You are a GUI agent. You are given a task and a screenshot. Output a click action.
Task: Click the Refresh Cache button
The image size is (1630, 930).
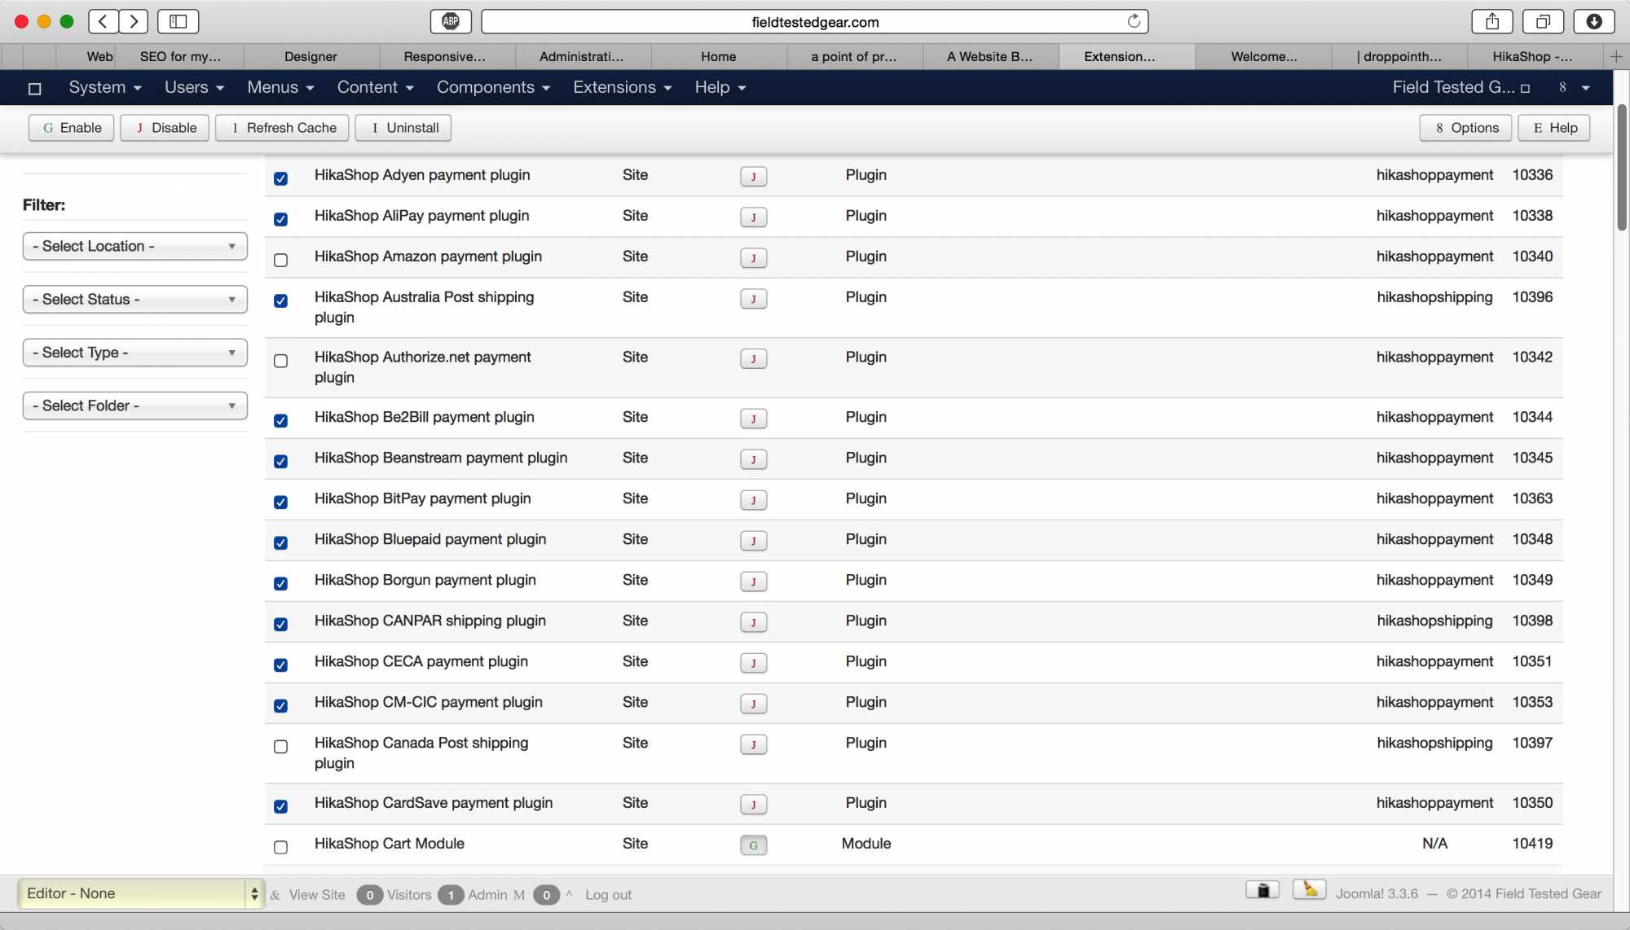[282, 128]
